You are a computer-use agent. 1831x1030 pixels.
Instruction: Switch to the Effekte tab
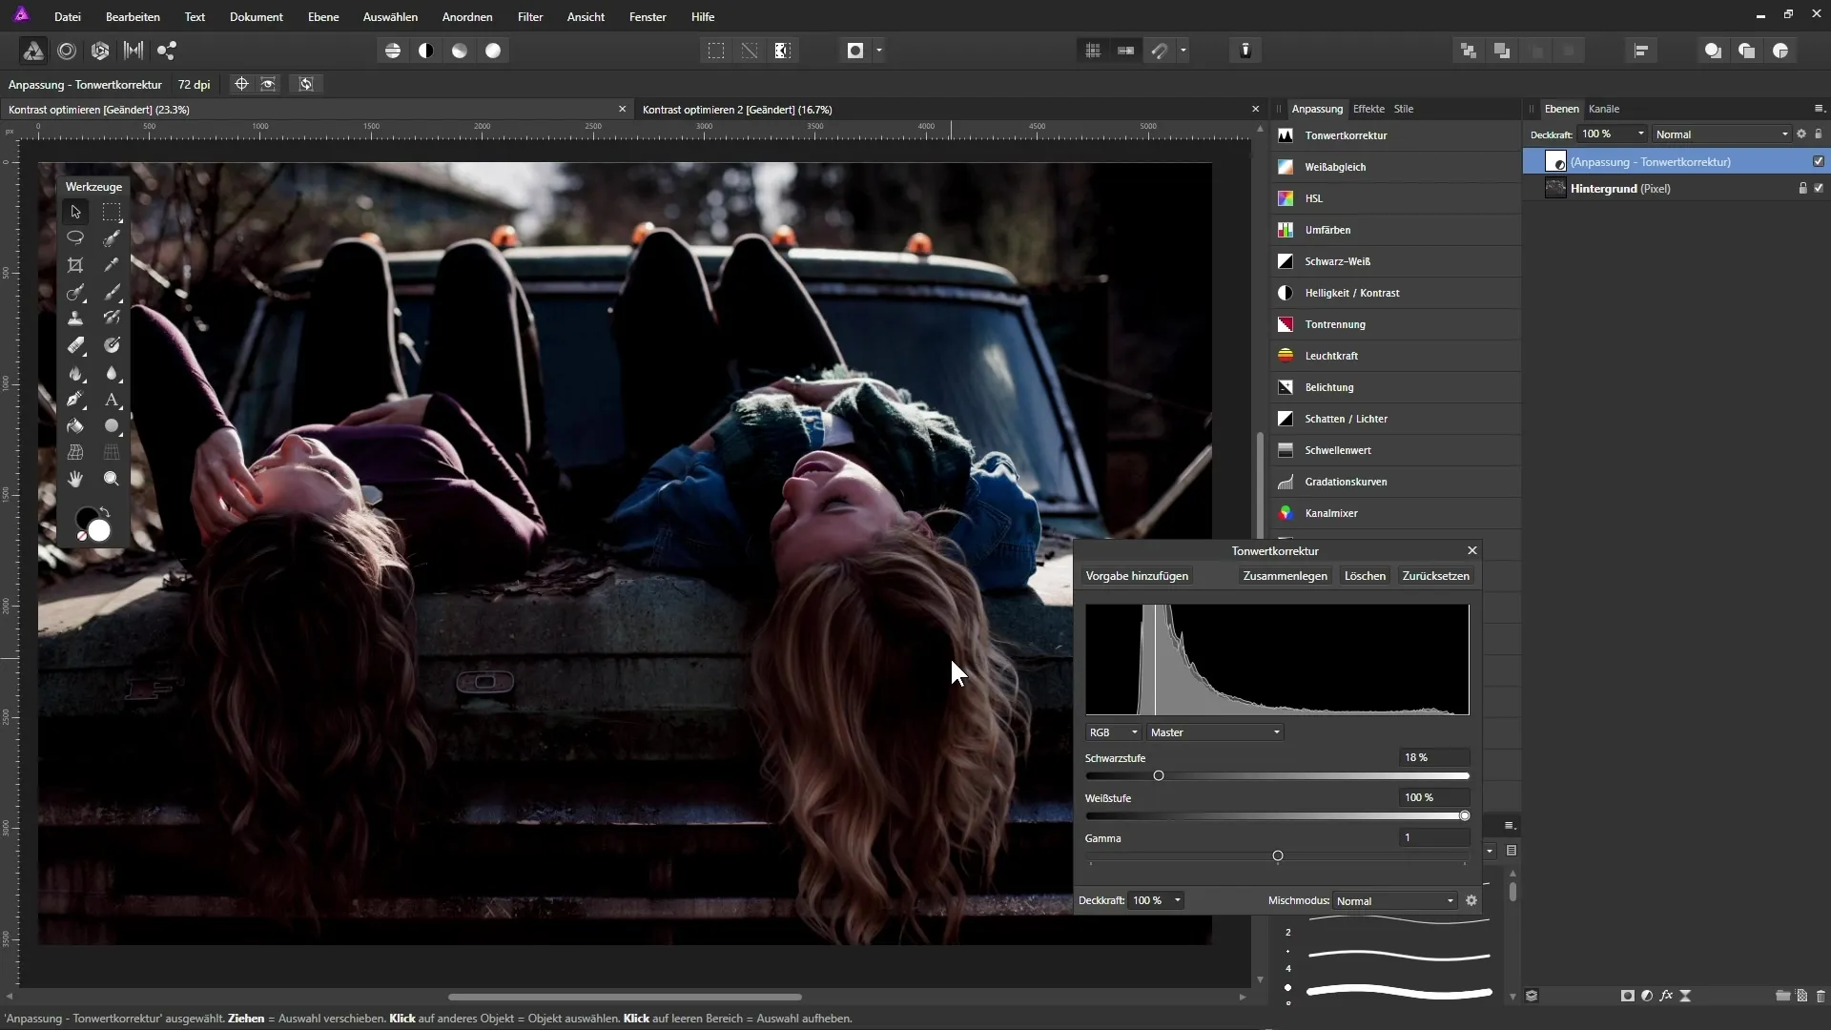pos(1368,109)
